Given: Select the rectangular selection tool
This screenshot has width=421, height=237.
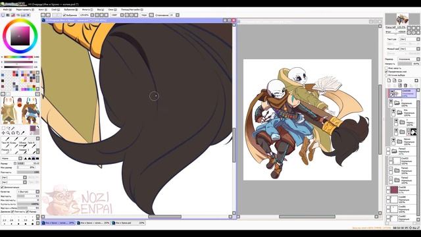Looking at the screenshot, I should [x=3, y=128].
